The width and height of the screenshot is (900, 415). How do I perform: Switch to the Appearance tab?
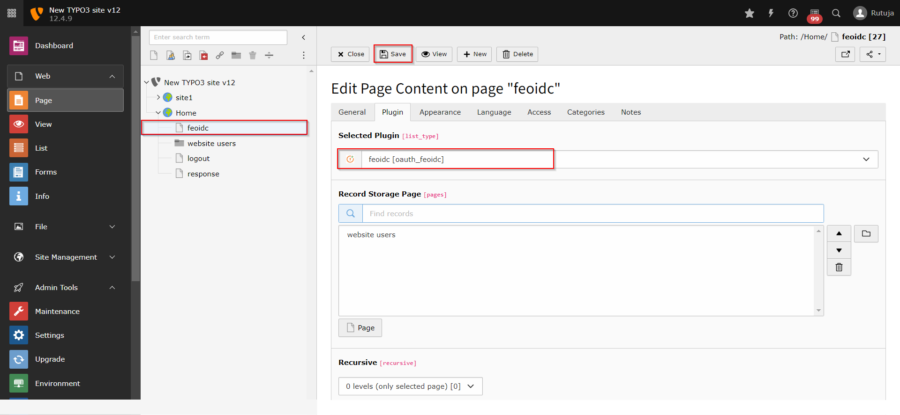pyautogui.click(x=440, y=112)
